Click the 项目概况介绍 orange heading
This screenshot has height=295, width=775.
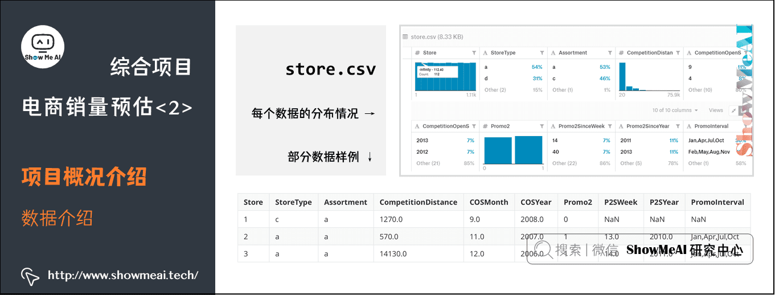84,177
